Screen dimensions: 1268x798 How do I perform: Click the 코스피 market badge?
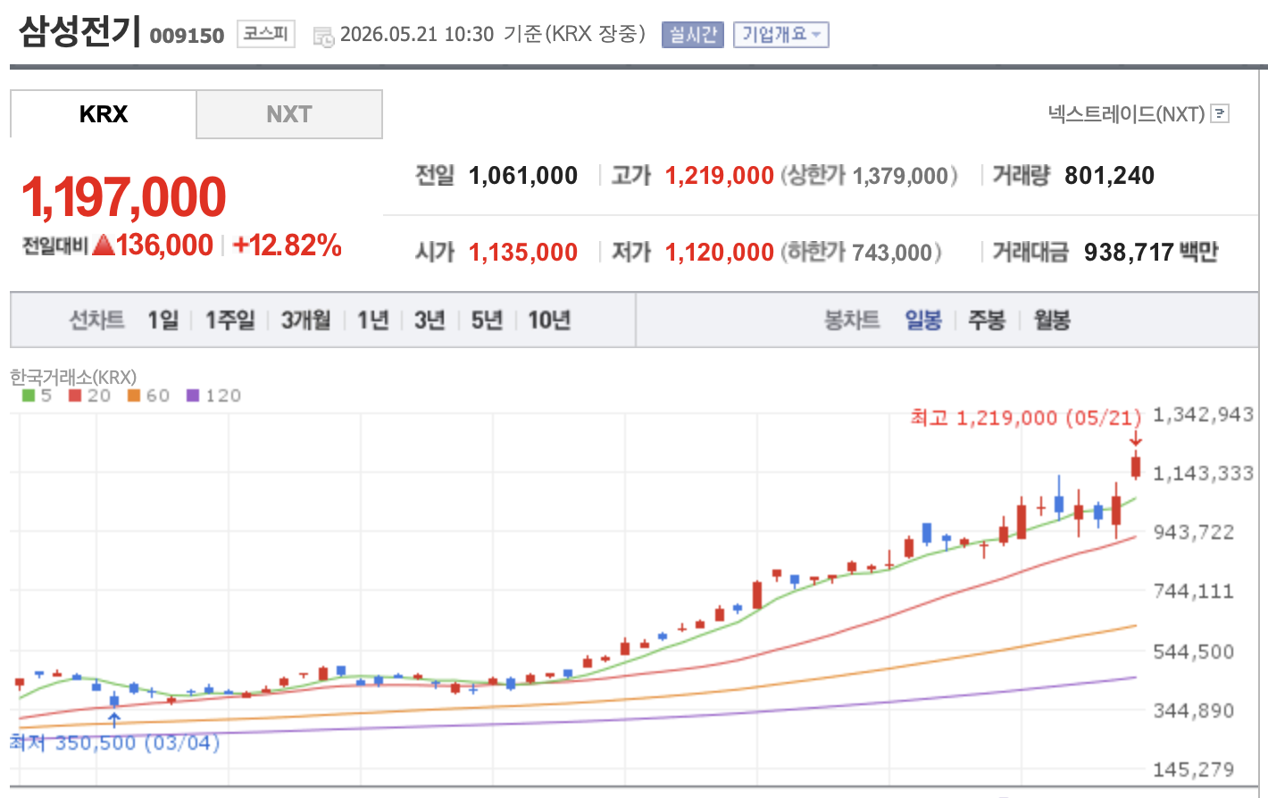click(x=266, y=35)
